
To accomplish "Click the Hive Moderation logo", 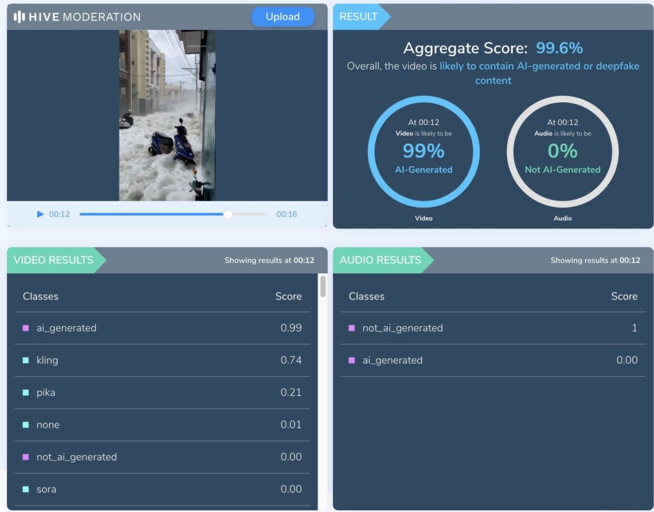I will 77,17.
